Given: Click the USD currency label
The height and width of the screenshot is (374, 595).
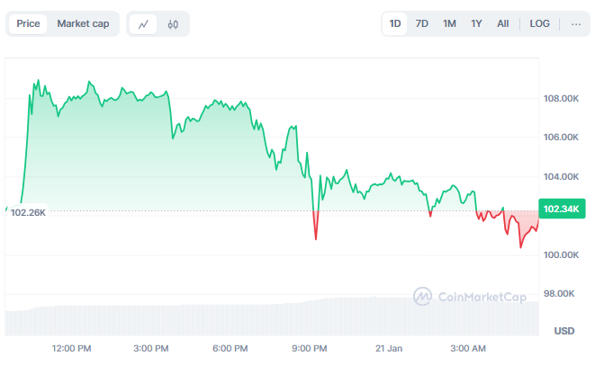Looking at the screenshot, I should 564,331.
